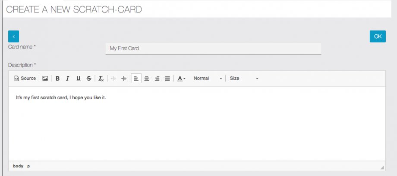Click the Card name input field
Image resolution: width=397 pixels, height=176 pixels.
point(213,49)
